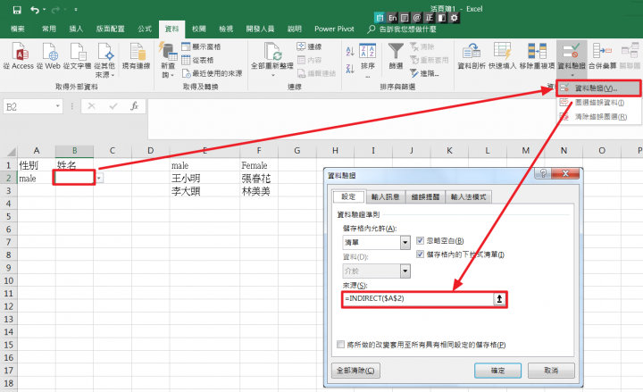This screenshot has height=392, width=643.
Task: Select the column B header
Action: (x=74, y=151)
